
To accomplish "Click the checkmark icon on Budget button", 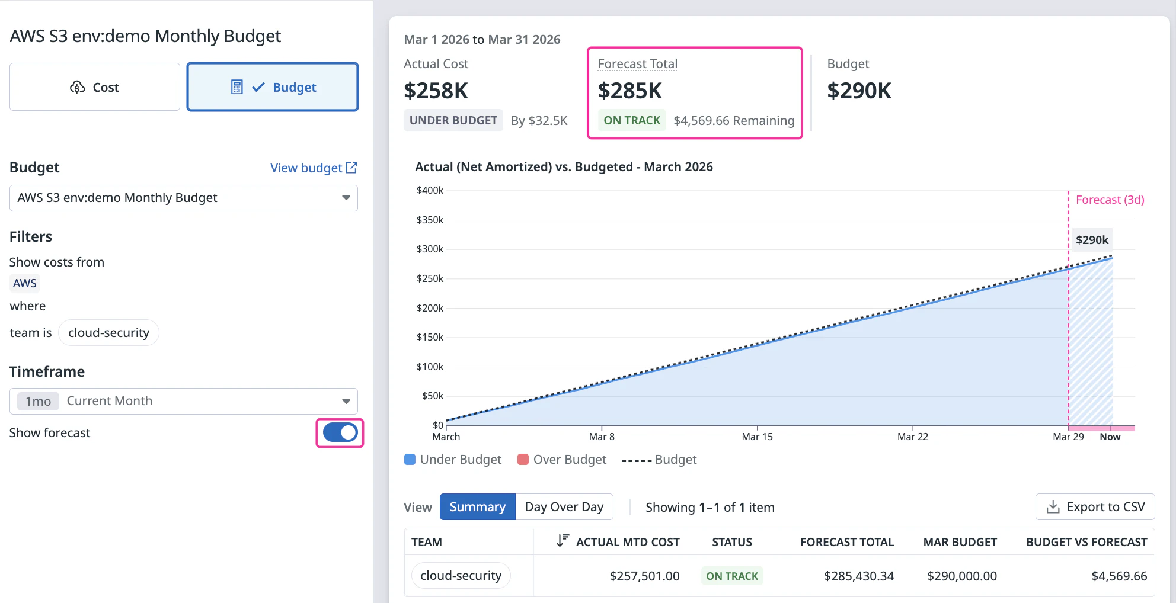I will 258,87.
